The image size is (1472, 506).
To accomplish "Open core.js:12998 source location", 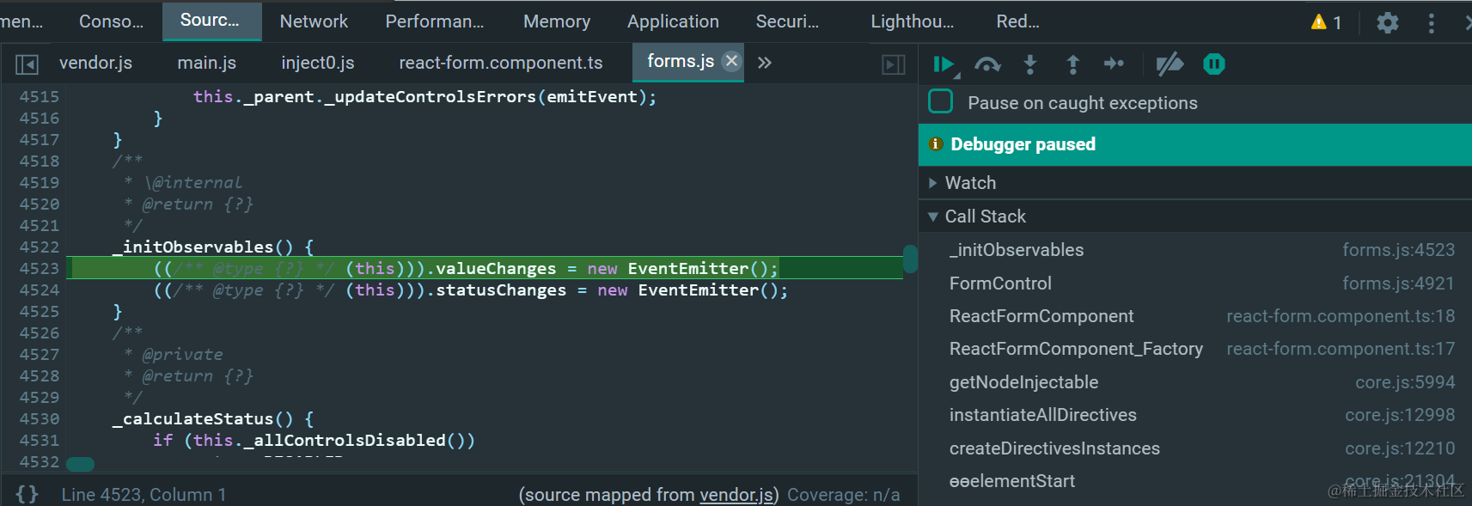I will click(x=1400, y=415).
